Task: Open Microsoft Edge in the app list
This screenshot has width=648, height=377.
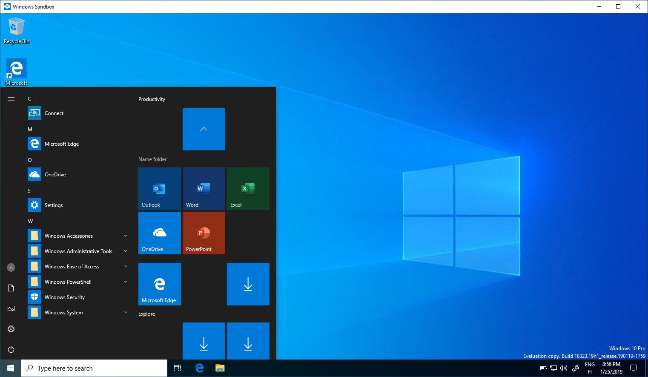Action: (77, 144)
